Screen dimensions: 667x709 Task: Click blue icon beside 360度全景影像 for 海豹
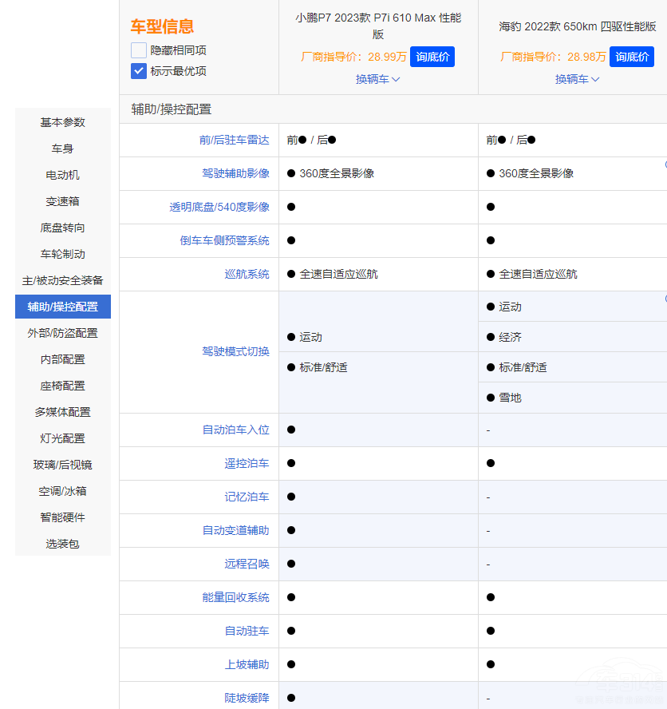click(664, 165)
